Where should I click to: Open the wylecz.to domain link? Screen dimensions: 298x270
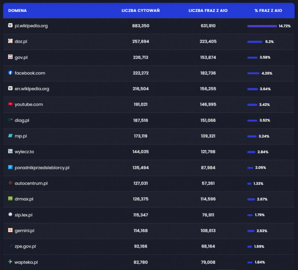click(24, 152)
